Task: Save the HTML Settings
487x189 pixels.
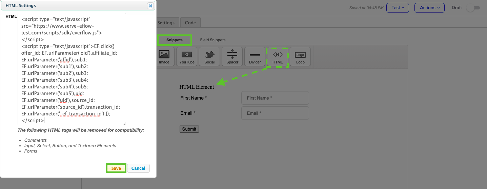Action: (x=116, y=168)
